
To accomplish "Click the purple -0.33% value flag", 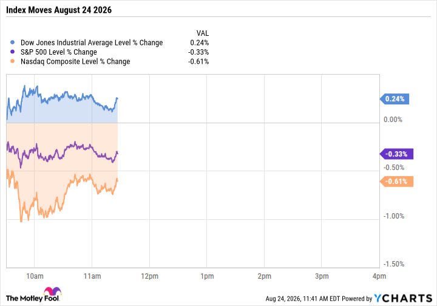I will pos(396,154).
